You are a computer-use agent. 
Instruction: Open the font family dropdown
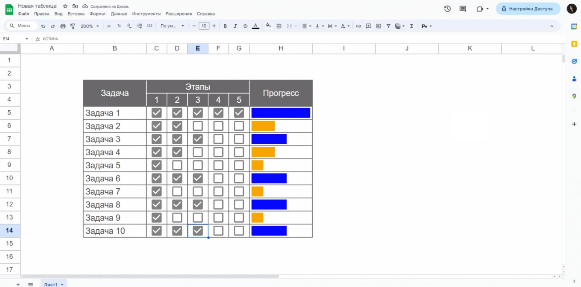(172, 26)
